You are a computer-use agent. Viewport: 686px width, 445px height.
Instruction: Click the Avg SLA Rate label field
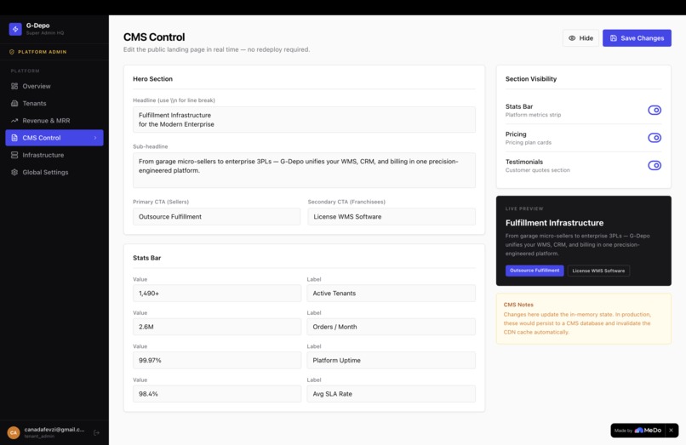pyautogui.click(x=392, y=394)
